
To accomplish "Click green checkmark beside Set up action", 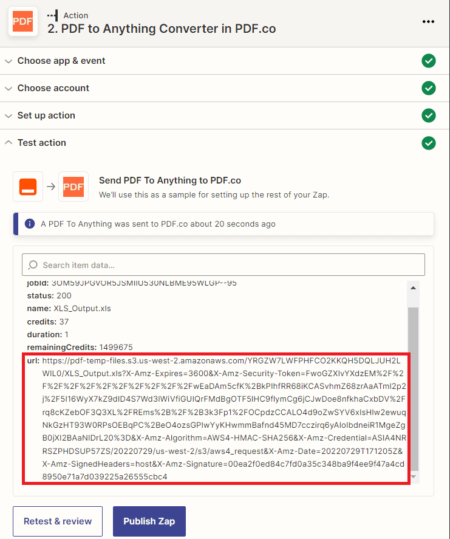I will coord(429,115).
